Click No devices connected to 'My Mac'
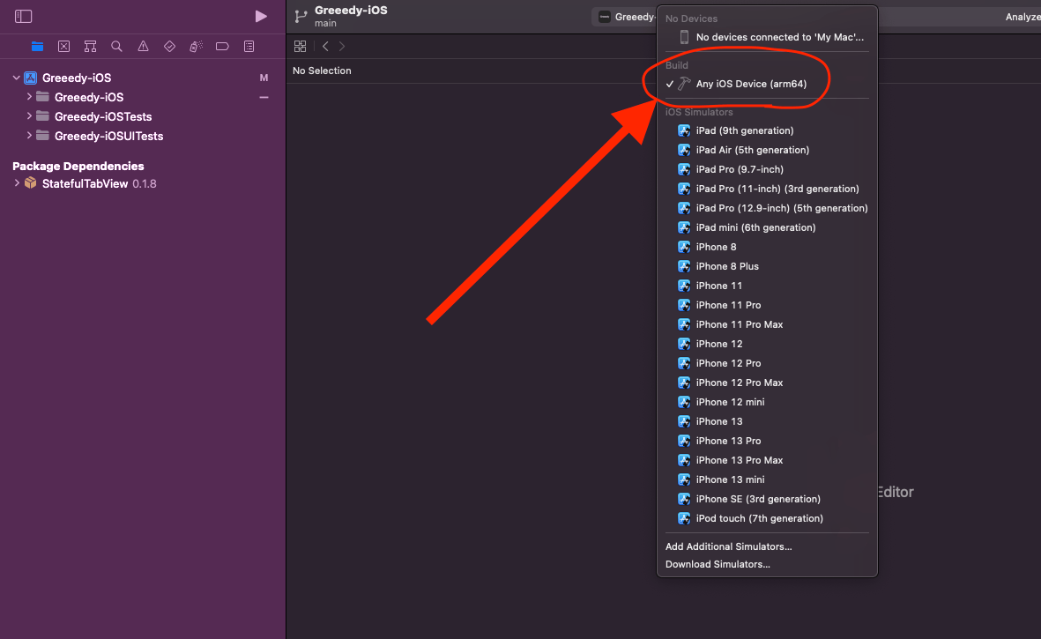 [767, 37]
